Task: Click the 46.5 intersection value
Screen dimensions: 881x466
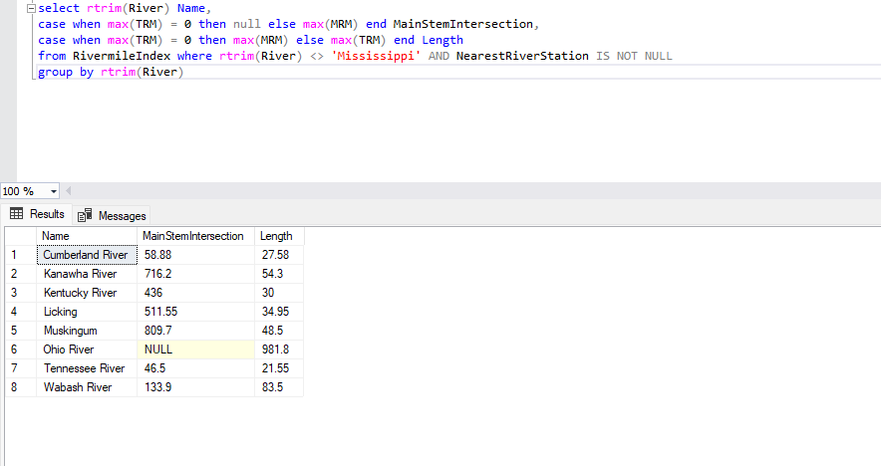Action: coord(195,368)
